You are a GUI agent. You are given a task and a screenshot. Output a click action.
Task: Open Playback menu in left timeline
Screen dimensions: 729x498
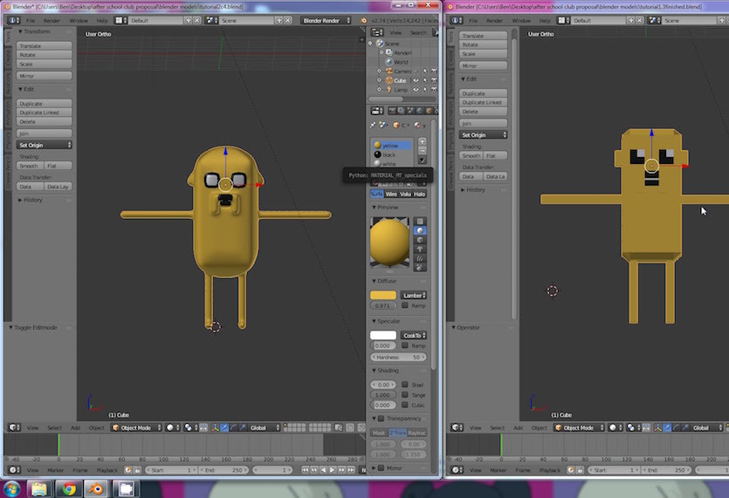click(107, 470)
